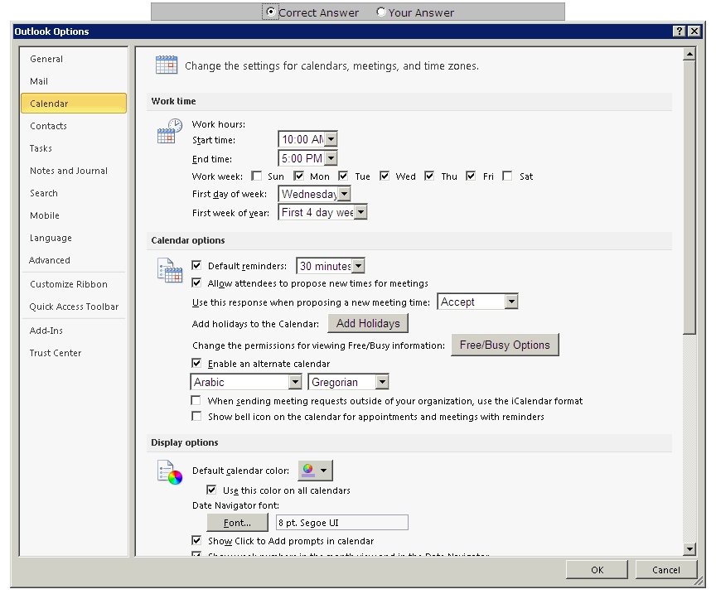Open the Tasks options category

coord(74,148)
